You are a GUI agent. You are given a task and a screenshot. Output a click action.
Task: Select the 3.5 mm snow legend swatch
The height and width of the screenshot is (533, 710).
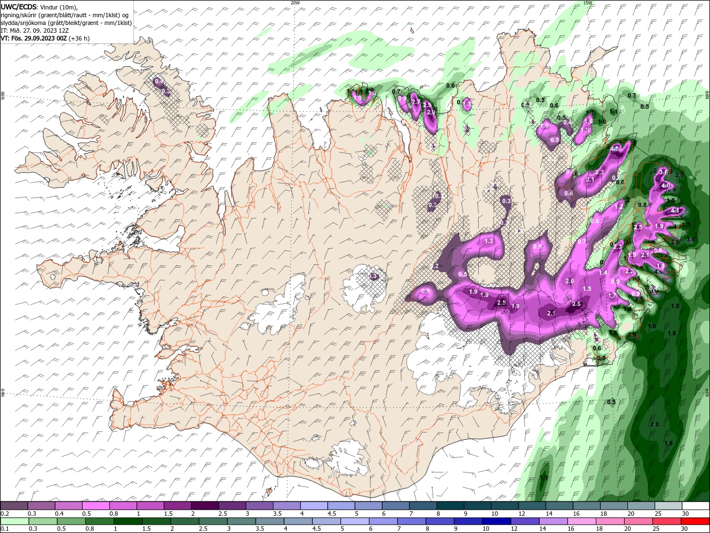pyautogui.click(x=286, y=506)
